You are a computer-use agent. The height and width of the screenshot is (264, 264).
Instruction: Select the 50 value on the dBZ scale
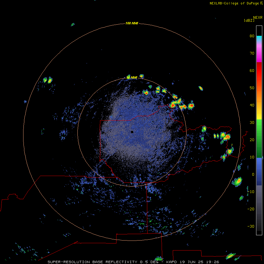(x=252, y=88)
